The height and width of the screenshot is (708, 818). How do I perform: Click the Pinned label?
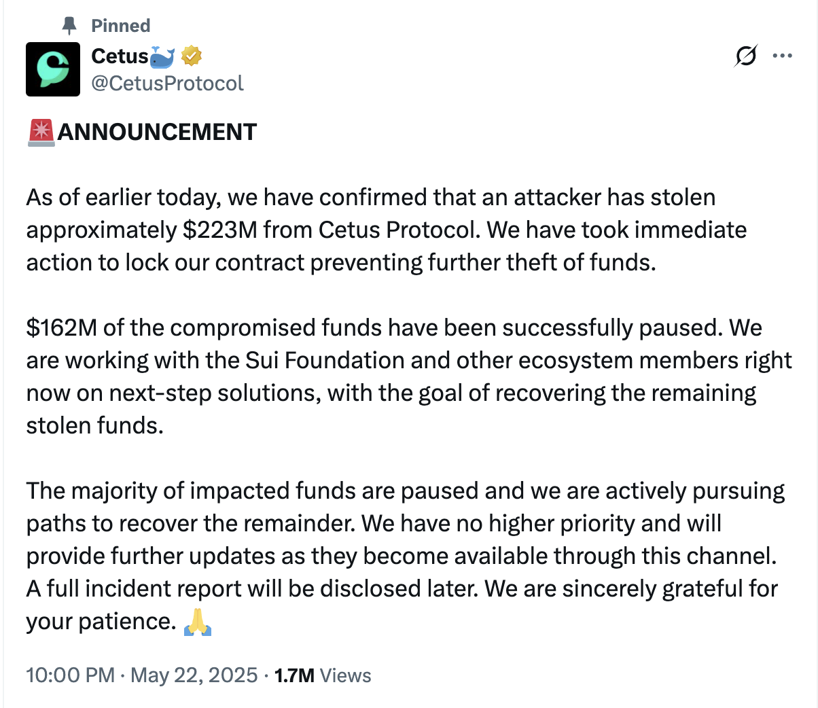pos(121,26)
